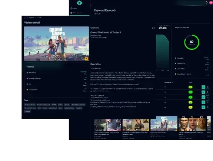The width and height of the screenshot is (213, 161).
Task: Click the Grand Theft Auto VI tag
Action: pos(44,105)
